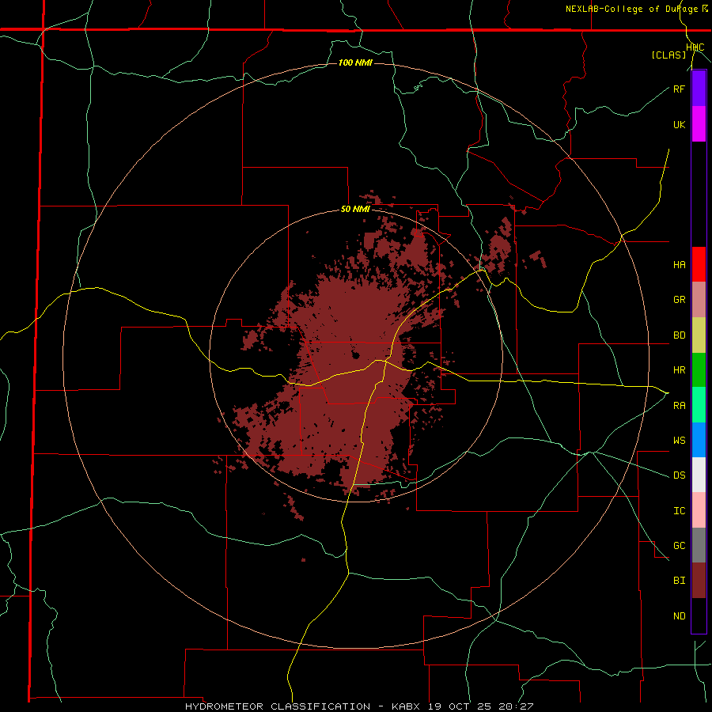Image resolution: width=712 pixels, height=712 pixels.
Task: Click the ND black legend swatch
Action: [699, 615]
